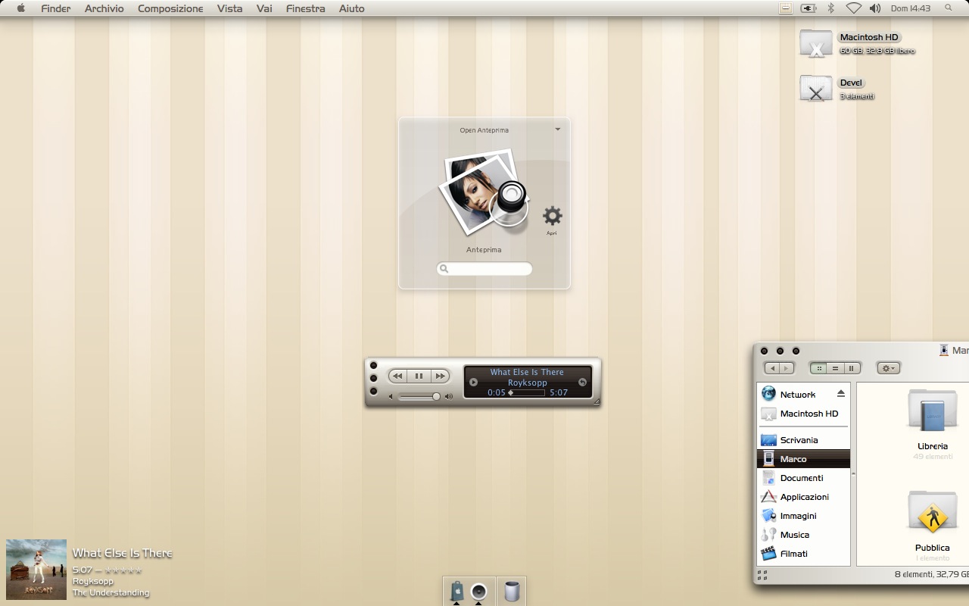969x606 pixels.
Task: Select Immagini in Finder sidebar
Action: tap(803, 516)
